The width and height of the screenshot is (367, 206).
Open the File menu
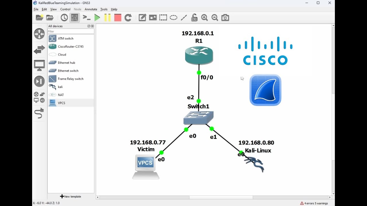coord(36,9)
